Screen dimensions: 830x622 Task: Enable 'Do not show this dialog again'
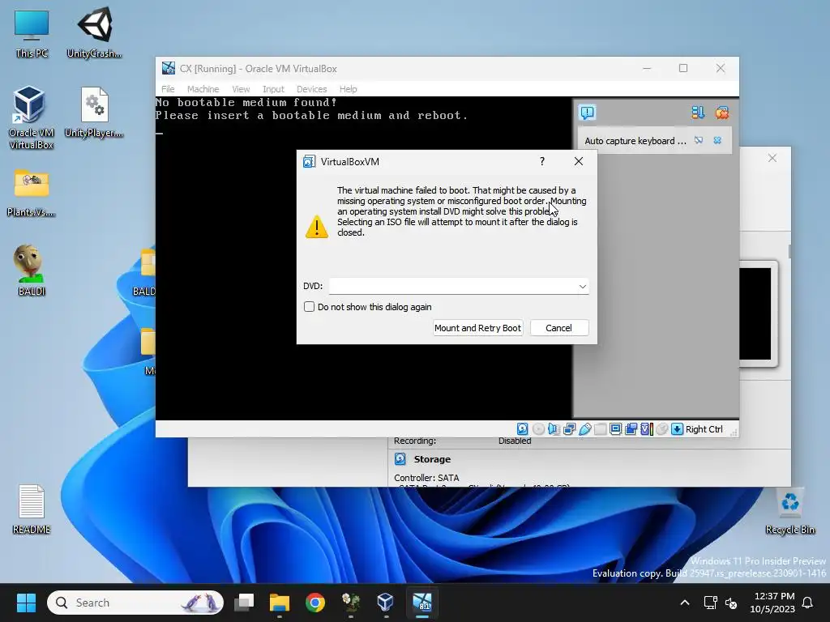point(309,307)
